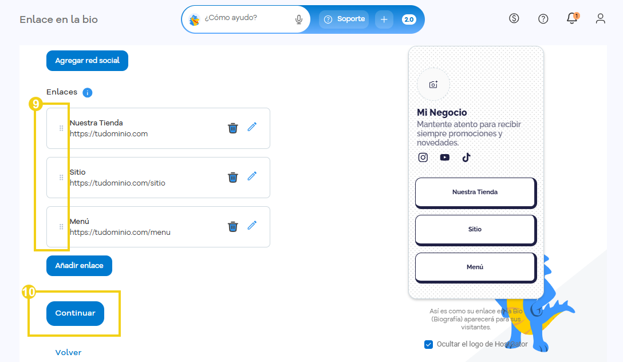This screenshot has width=623, height=362.
Task: Click the Enlace en la bio title
Action: (x=59, y=19)
